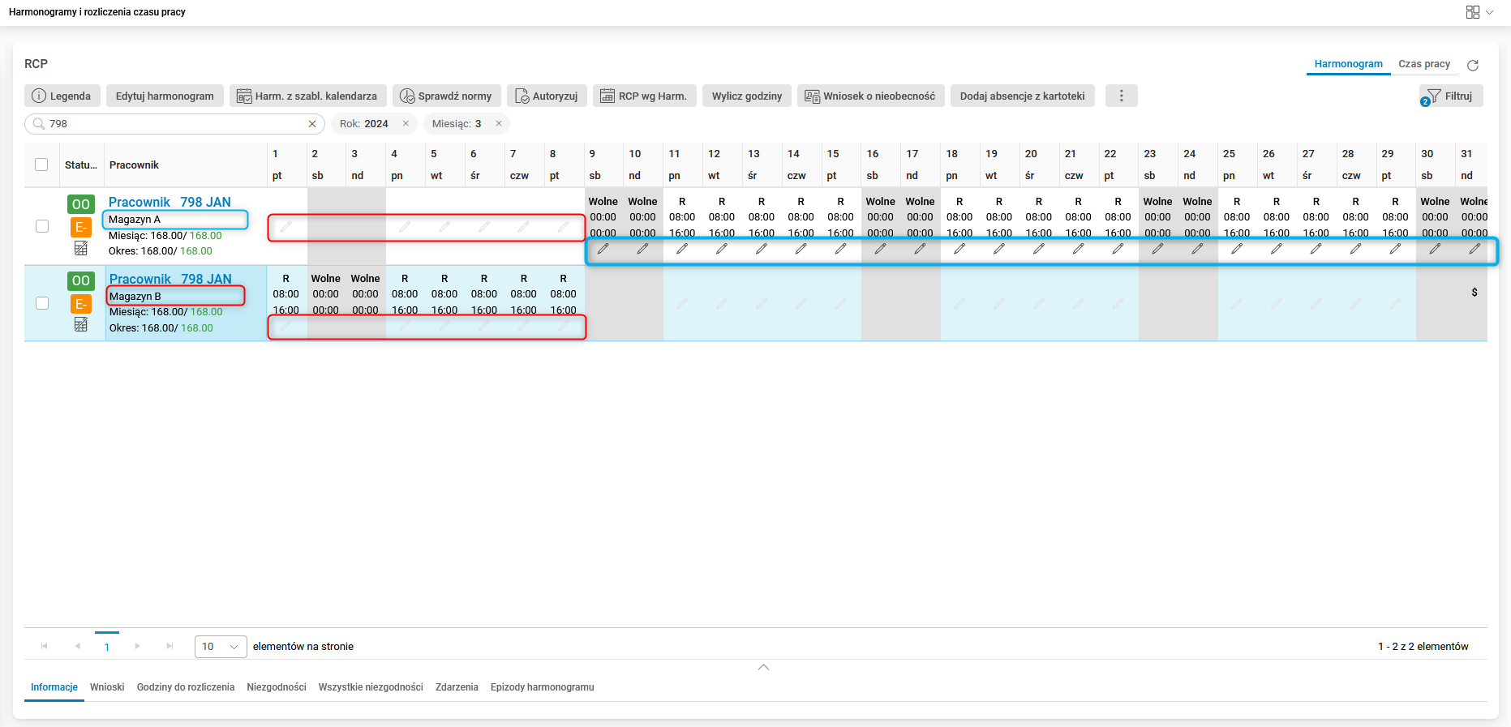Image resolution: width=1511 pixels, height=727 pixels.
Task: Open the Wszystkie niezgodności tab
Action: 371,687
